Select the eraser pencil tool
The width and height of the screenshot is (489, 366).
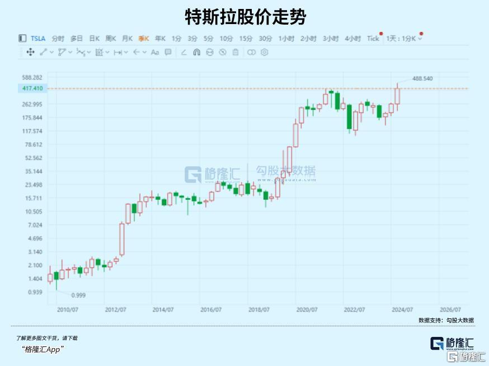pyautogui.click(x=184, y=53)
